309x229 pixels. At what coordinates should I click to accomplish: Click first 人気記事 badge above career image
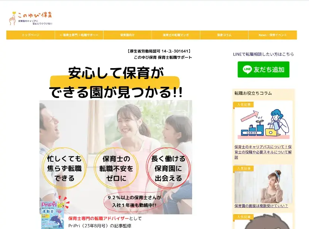pos(243,105)
